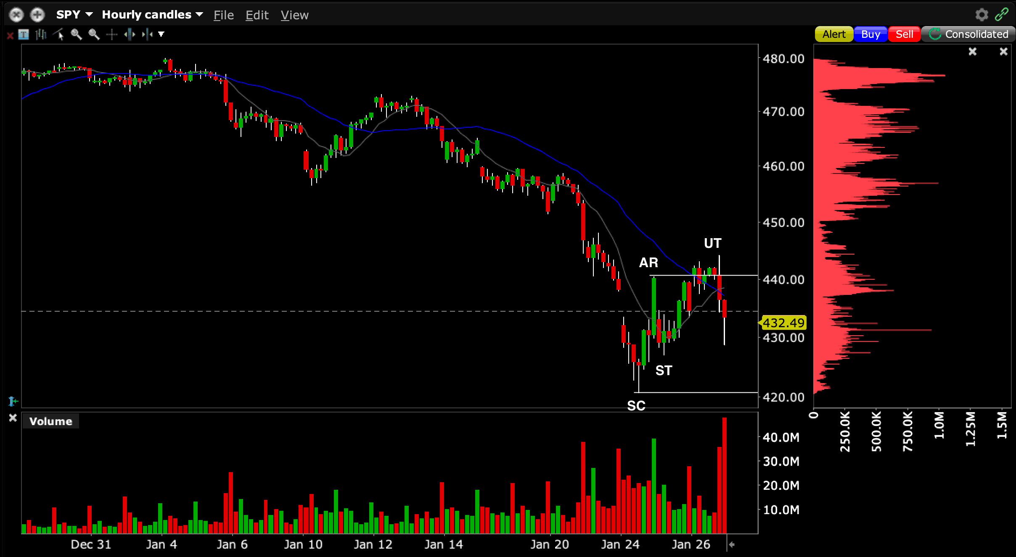
Task: Click the bar chart type icon
Action: [41, 34]
